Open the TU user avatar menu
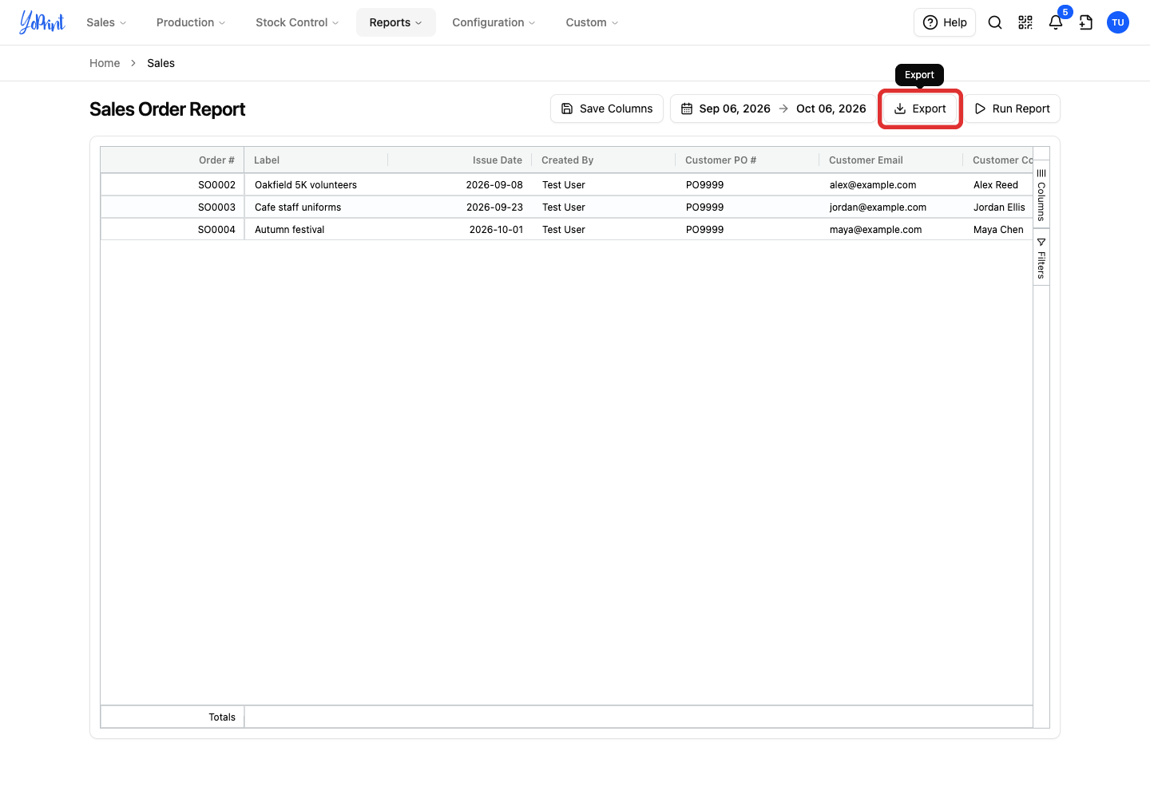 [x=1118, y=22]
